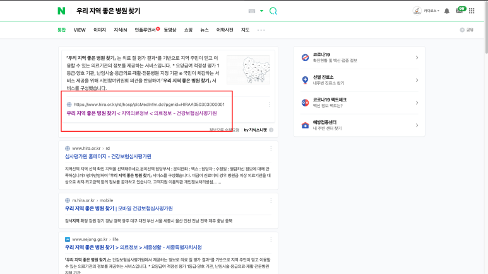Click the 선별 진료소 location pin icon
This screenshot has width=488, height=274.
[305, 80]
